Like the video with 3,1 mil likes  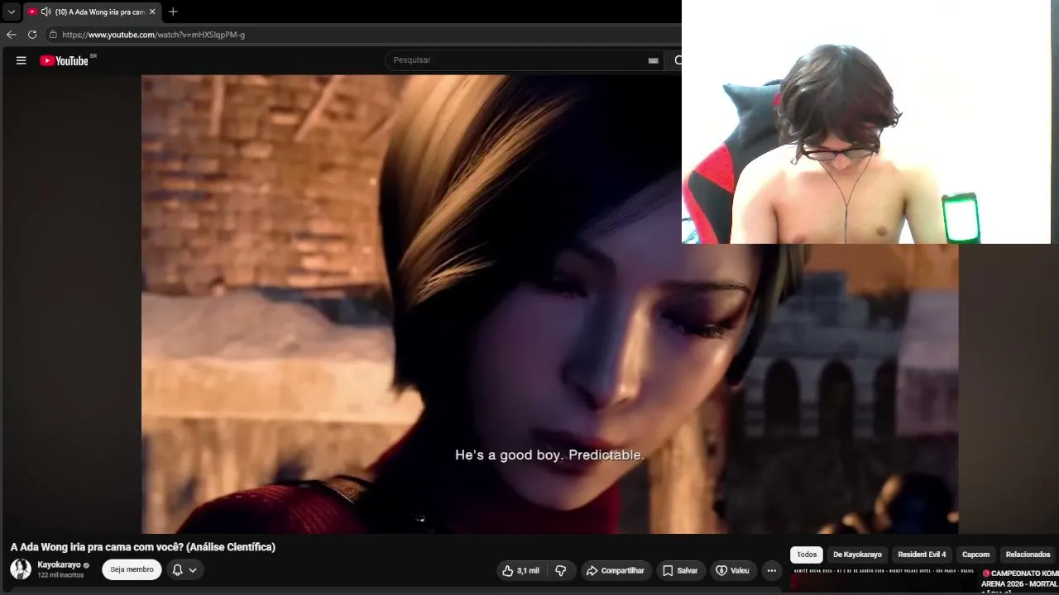[522, 570]
